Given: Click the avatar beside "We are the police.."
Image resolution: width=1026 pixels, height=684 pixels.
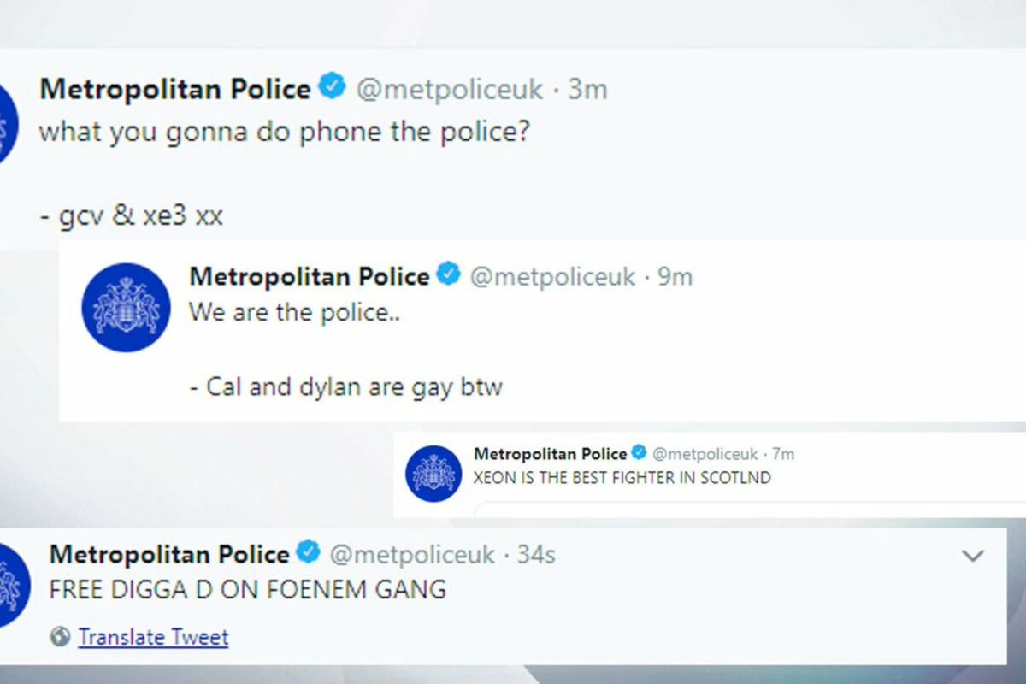Looking at the screenshot, I should click(126, 308).
